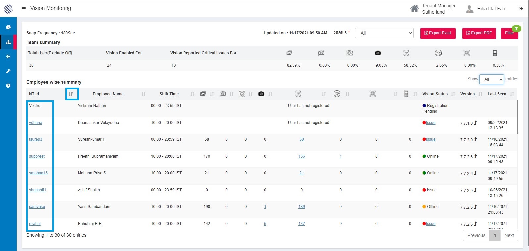Open the Status filter dropdown
529x251 pixels.
[384, 33]
